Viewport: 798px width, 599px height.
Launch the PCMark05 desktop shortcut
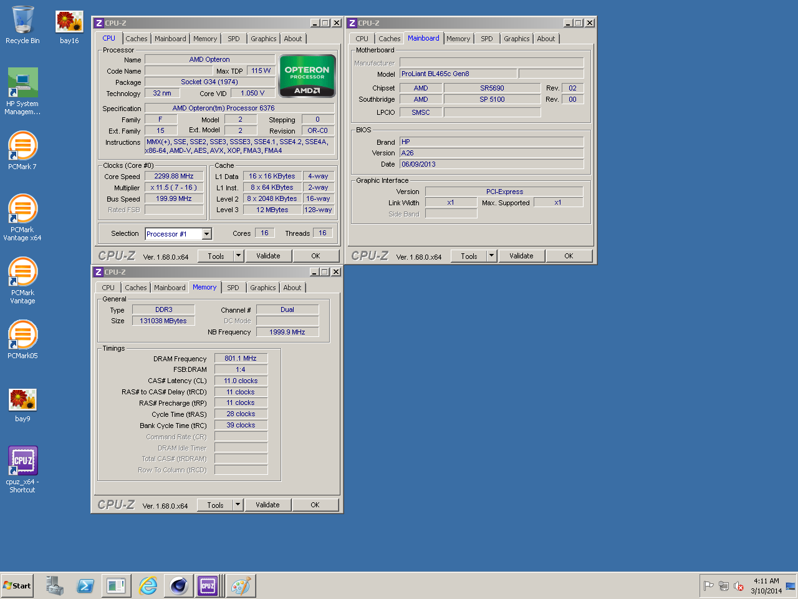point(22,340)
